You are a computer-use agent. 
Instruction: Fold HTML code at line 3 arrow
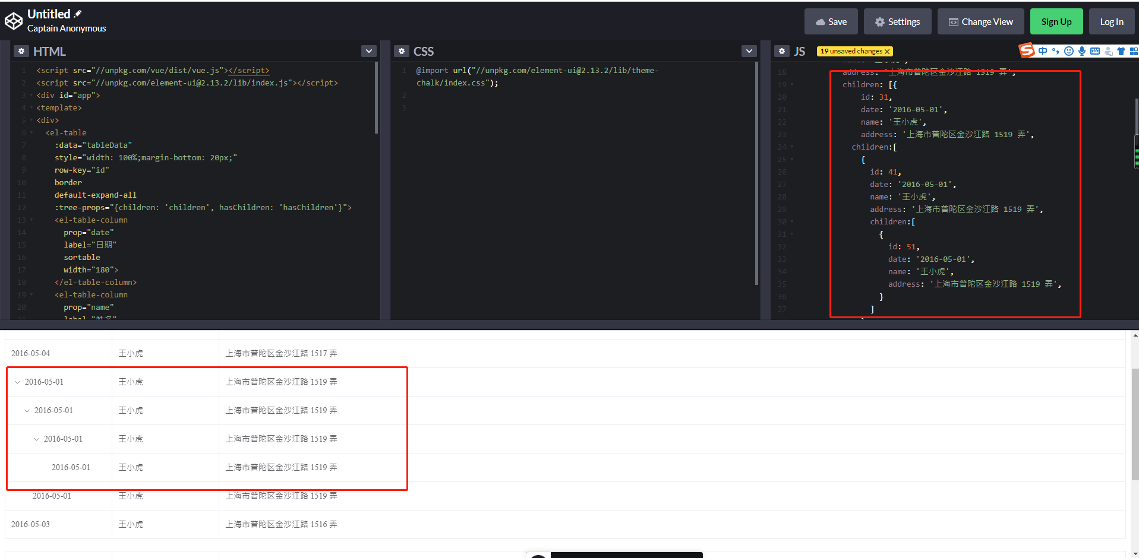(x=31, y=95)
